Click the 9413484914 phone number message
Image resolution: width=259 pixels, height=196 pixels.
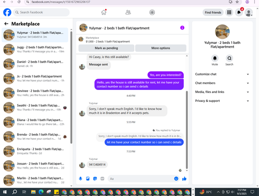click(x=97, y=164)
